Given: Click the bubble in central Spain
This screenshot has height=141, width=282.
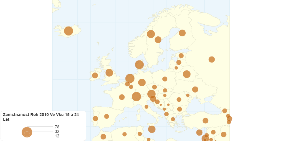Looking at the screenshot, I should (106, 116).
